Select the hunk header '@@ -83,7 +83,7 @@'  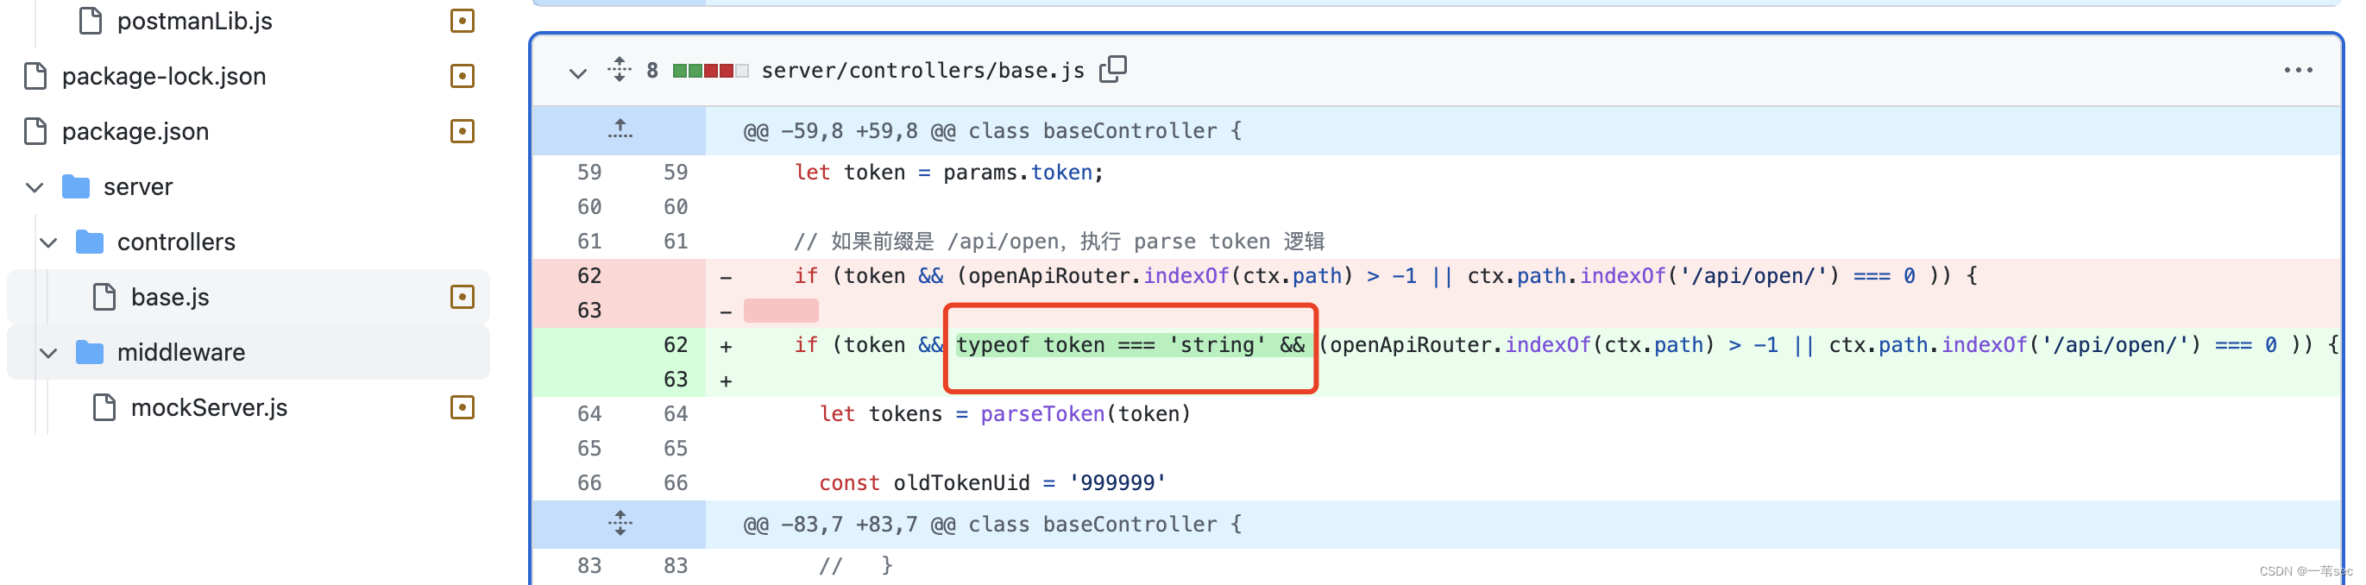coord(992,525)
